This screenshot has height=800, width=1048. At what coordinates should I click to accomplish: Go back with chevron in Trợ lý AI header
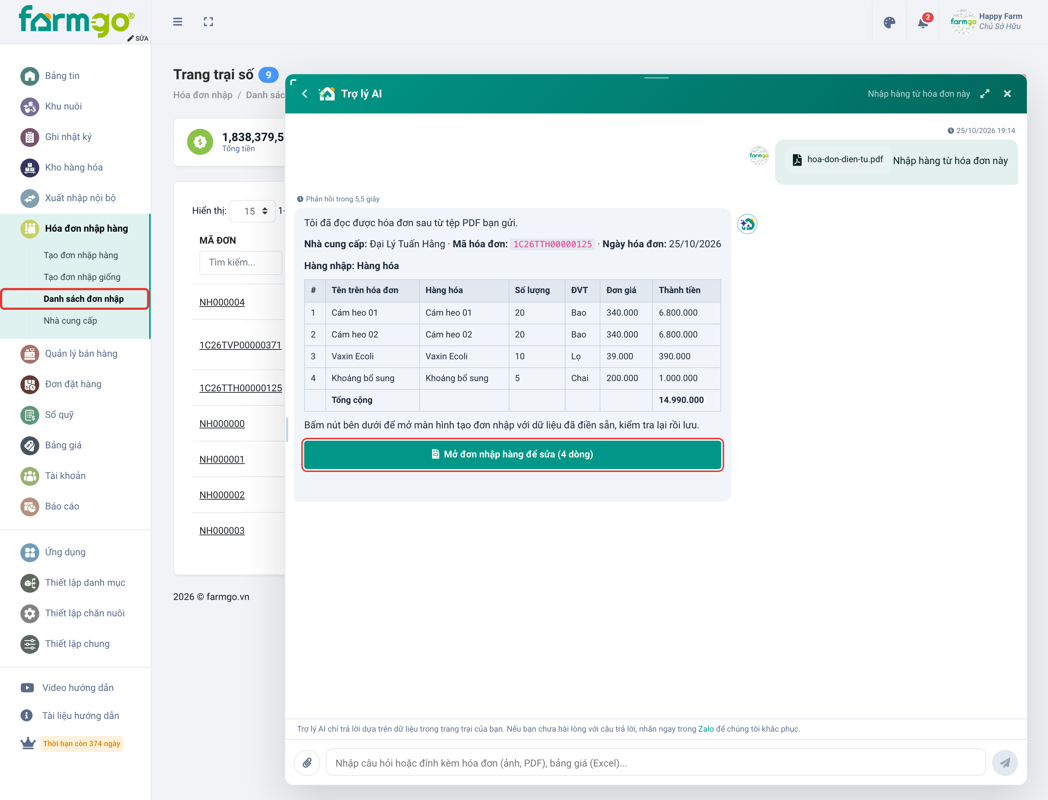point(305,94)
